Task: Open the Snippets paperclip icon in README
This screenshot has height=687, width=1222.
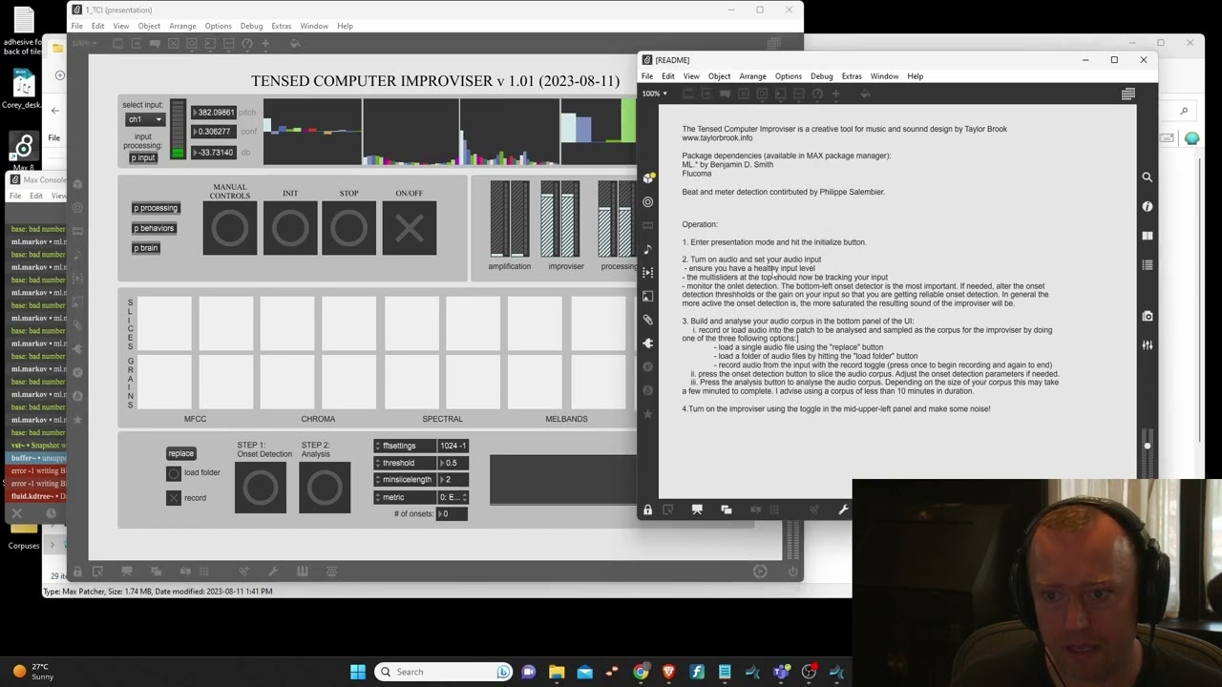Action: [648, 320]
